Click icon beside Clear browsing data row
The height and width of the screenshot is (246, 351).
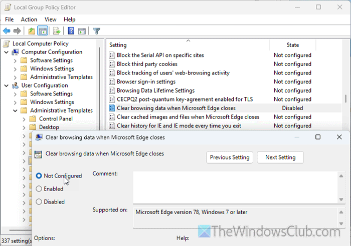pyautogui.click(x=112, y=108)
